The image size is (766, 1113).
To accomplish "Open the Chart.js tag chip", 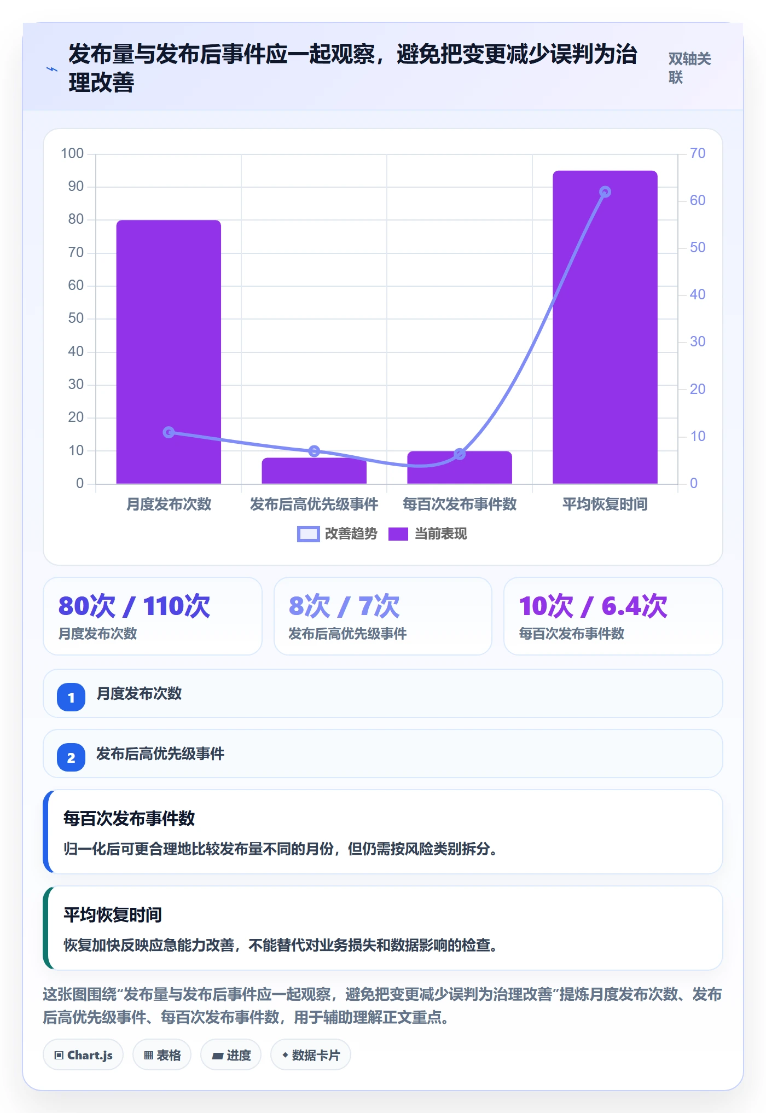I will tap(83, 1055).
